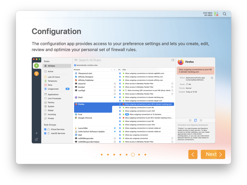Expand the Fork 10 domains badge

tap(127, 114)
